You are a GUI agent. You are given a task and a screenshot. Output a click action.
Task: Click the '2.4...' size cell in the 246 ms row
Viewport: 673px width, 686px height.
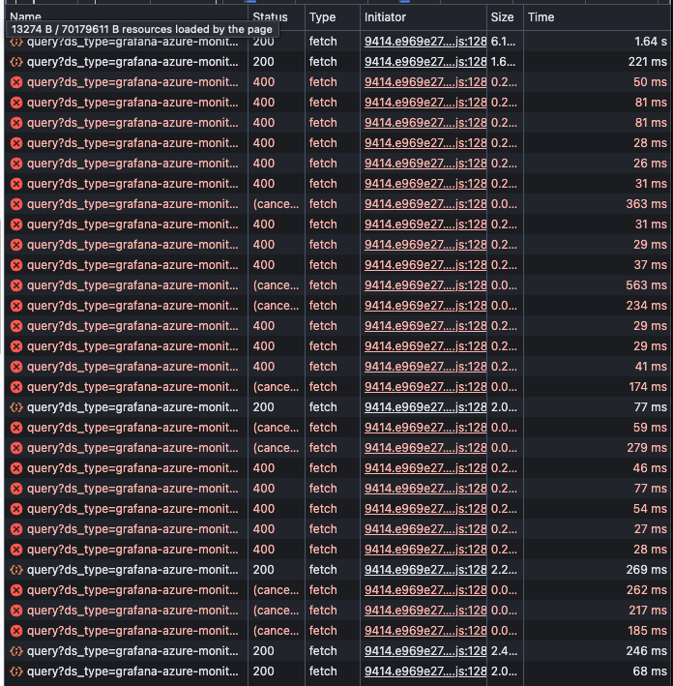tap(504, 651)
